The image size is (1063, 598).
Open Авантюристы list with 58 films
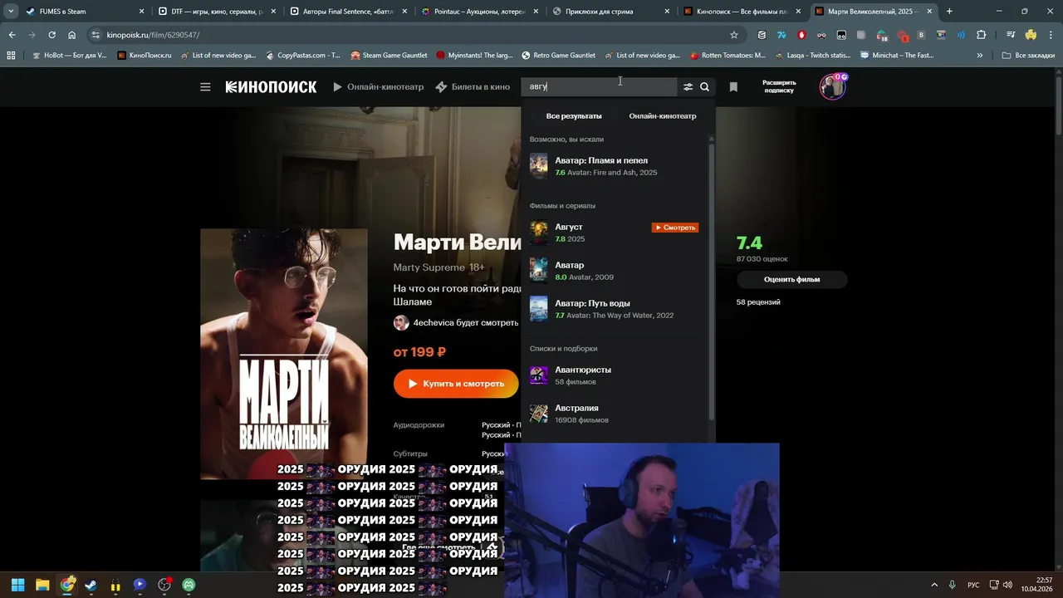click(x=615, y=375)
